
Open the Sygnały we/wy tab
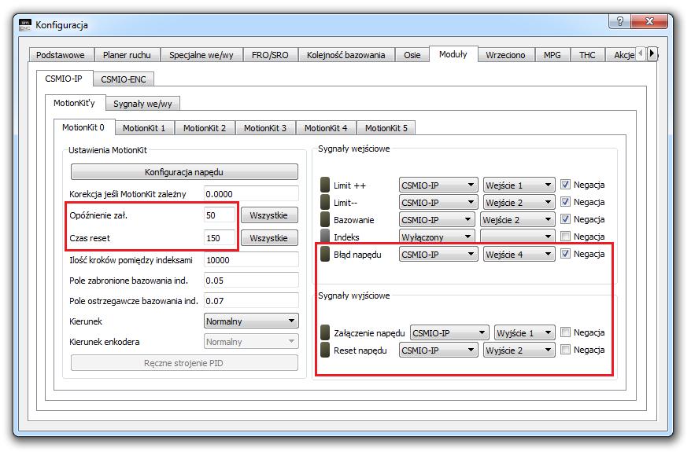142,104
